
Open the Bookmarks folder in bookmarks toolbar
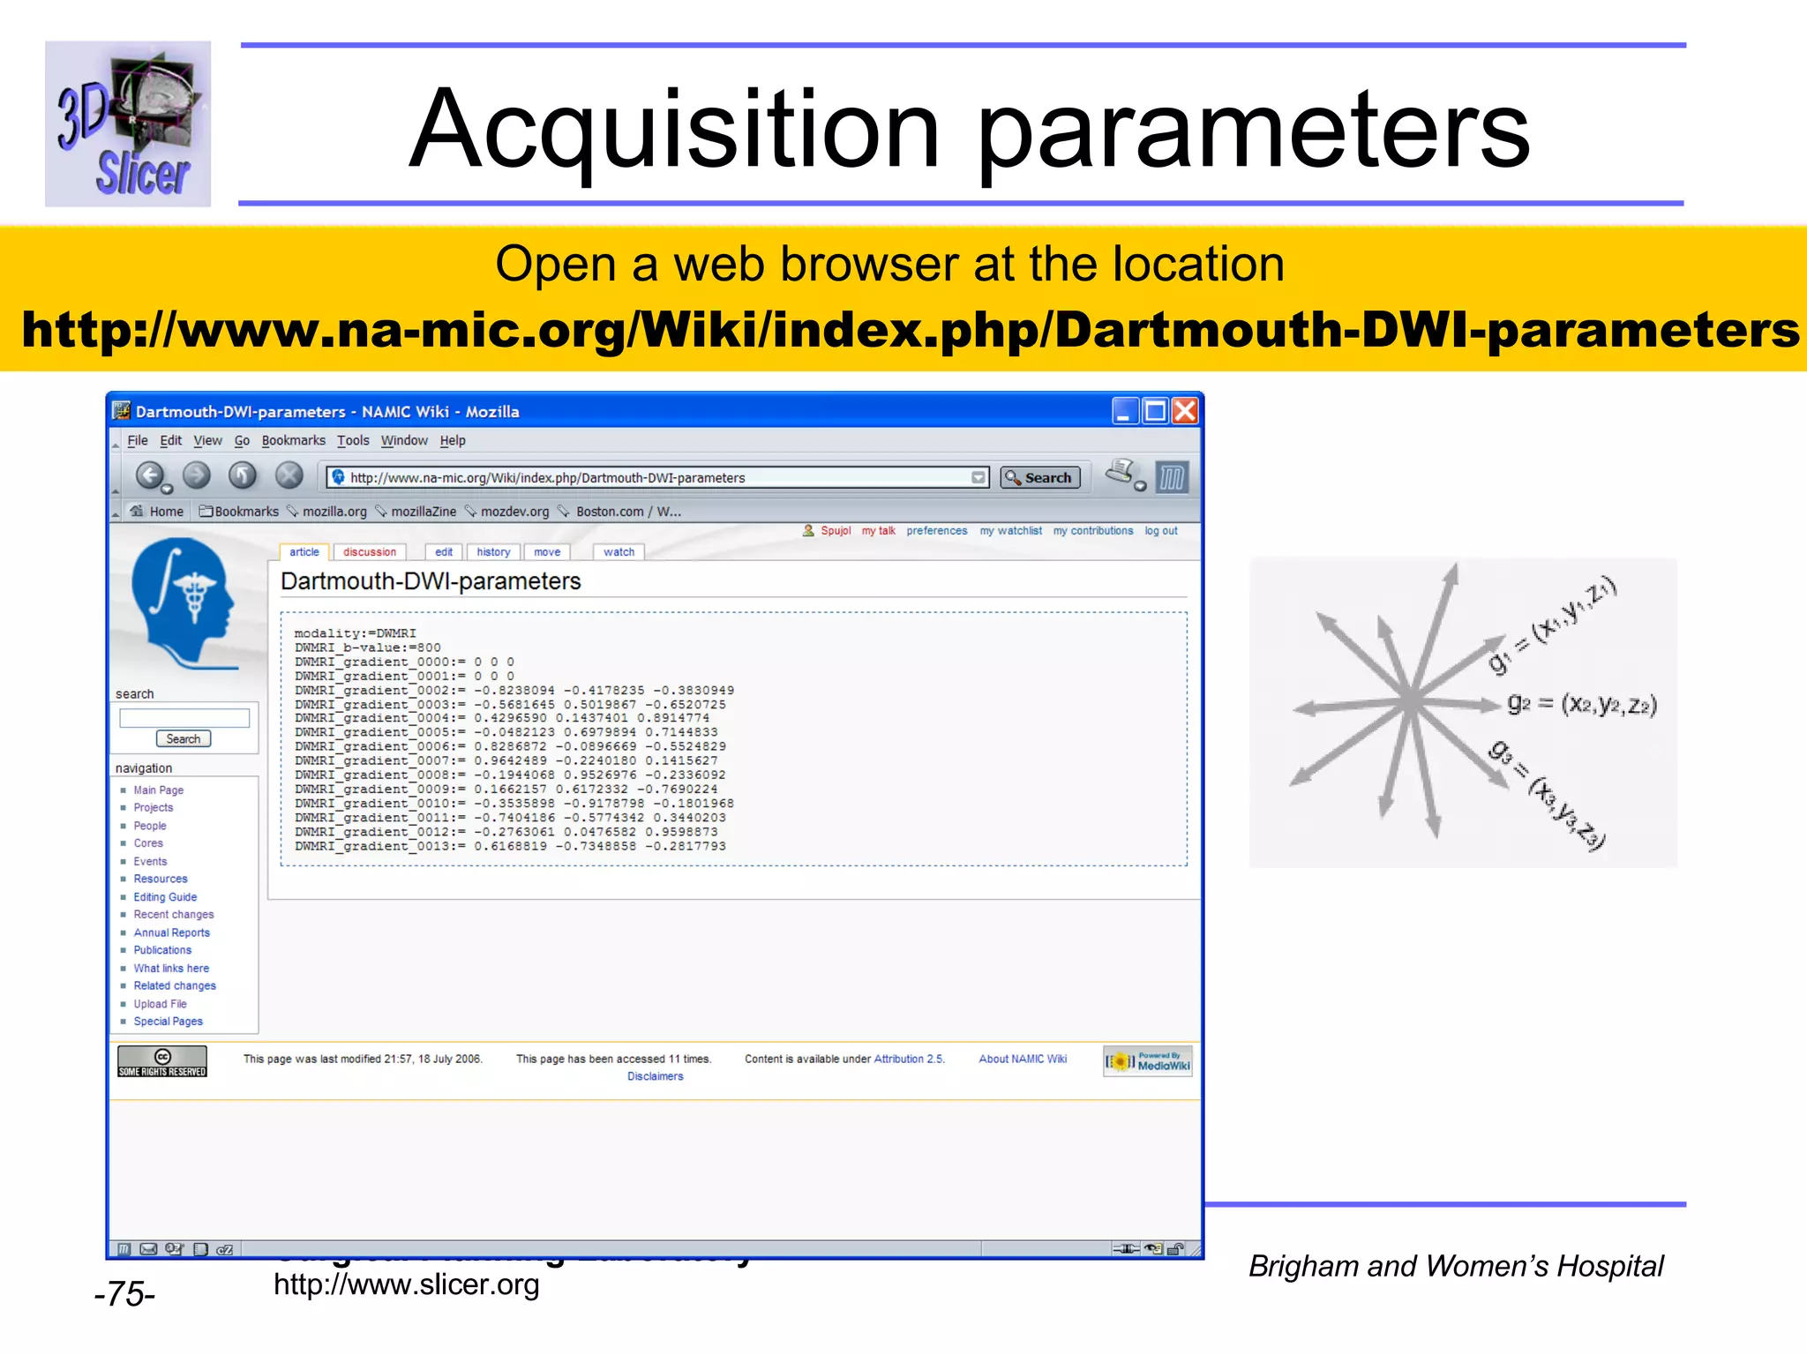click(239, 512)
